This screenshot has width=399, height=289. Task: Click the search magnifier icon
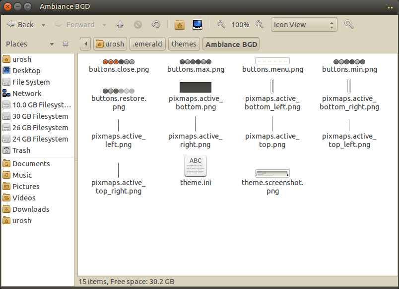click(x=349, y=24)
